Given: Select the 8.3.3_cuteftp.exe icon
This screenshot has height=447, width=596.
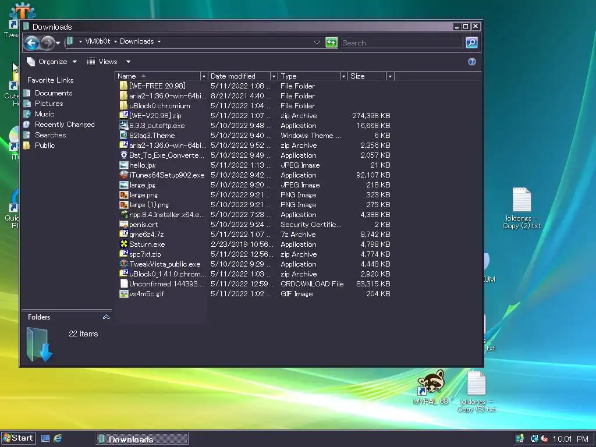Looking at the screenshot, I should [123, 126].
